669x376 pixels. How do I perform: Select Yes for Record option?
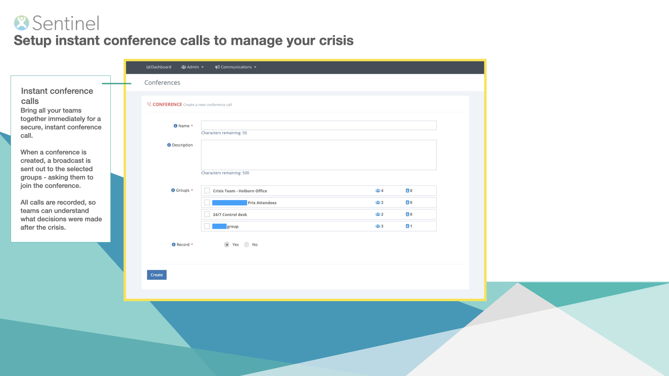(x=227, y=245)
